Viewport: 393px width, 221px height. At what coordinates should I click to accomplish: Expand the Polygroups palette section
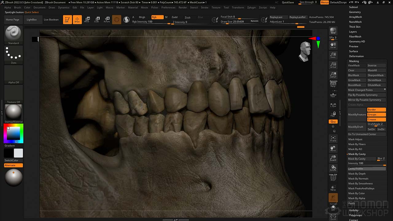(x=355, y=215)
